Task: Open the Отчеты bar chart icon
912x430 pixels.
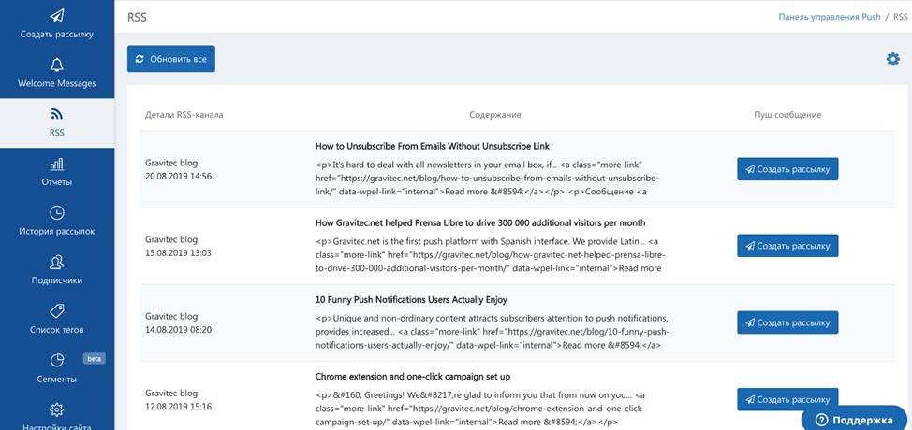Action: coord(56,164)
